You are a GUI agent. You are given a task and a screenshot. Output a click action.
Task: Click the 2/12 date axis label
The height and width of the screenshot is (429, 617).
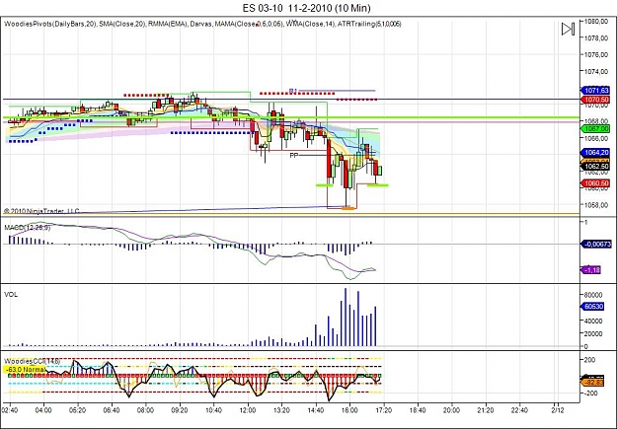(558, 410)
